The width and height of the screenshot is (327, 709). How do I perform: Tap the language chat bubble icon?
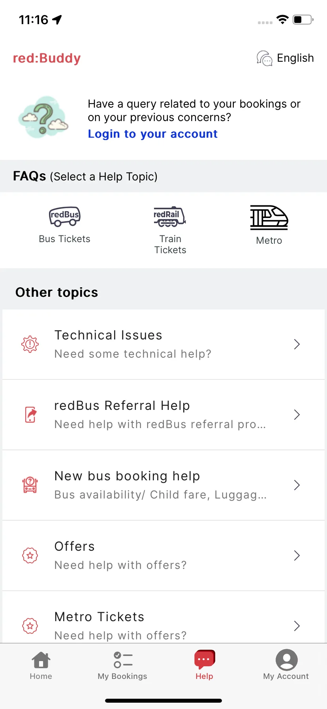[264, 58]
